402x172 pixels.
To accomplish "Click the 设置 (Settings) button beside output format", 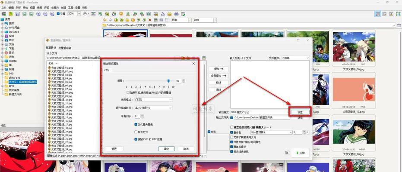I will [x=300, y=112].
